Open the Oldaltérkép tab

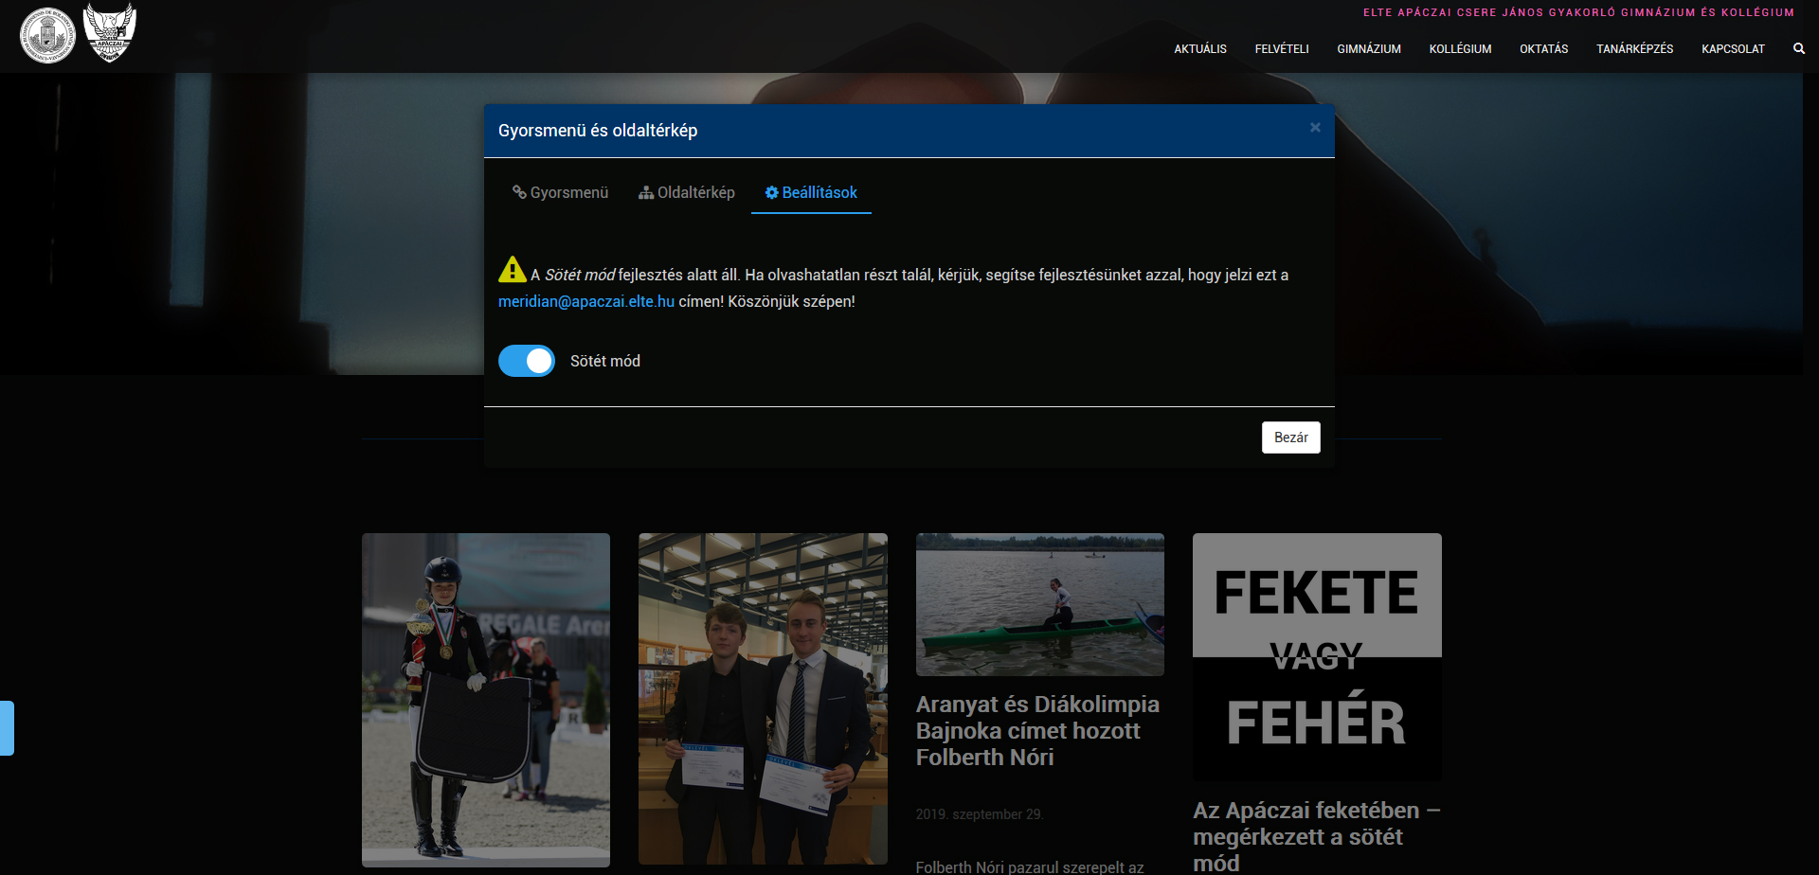pos(686,192)
